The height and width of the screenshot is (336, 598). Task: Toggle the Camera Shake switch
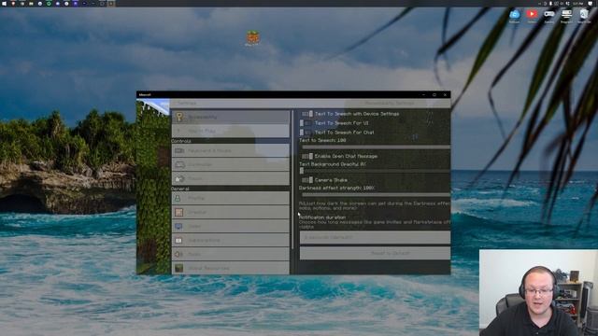click(x=307, y=180)
